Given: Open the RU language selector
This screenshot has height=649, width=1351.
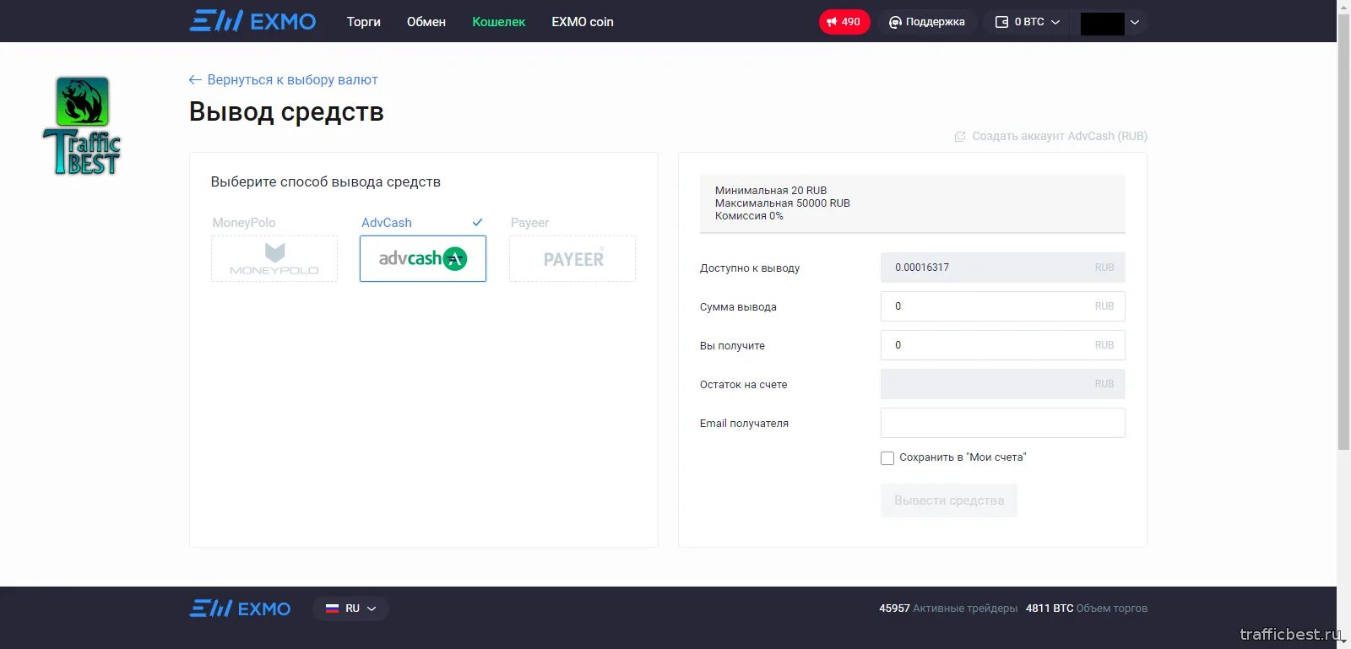Looking at the screenshot, I should pyautogui.click(x=350, y=608).
